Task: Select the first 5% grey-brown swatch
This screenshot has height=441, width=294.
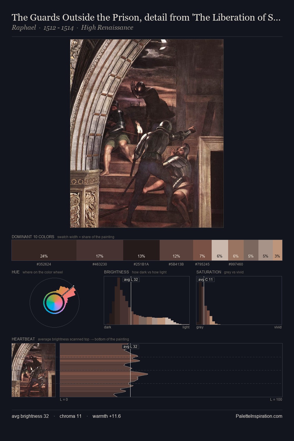Action: click(x=251, y=250)
